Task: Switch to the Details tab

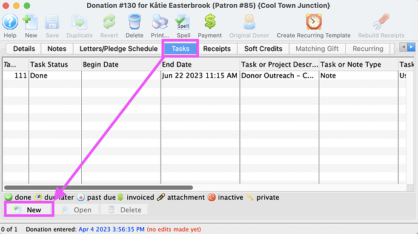Action: click(x=24, y=49)
